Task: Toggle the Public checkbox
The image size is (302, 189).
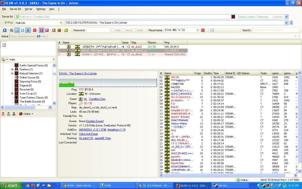Action: click(x=134, y=30)
